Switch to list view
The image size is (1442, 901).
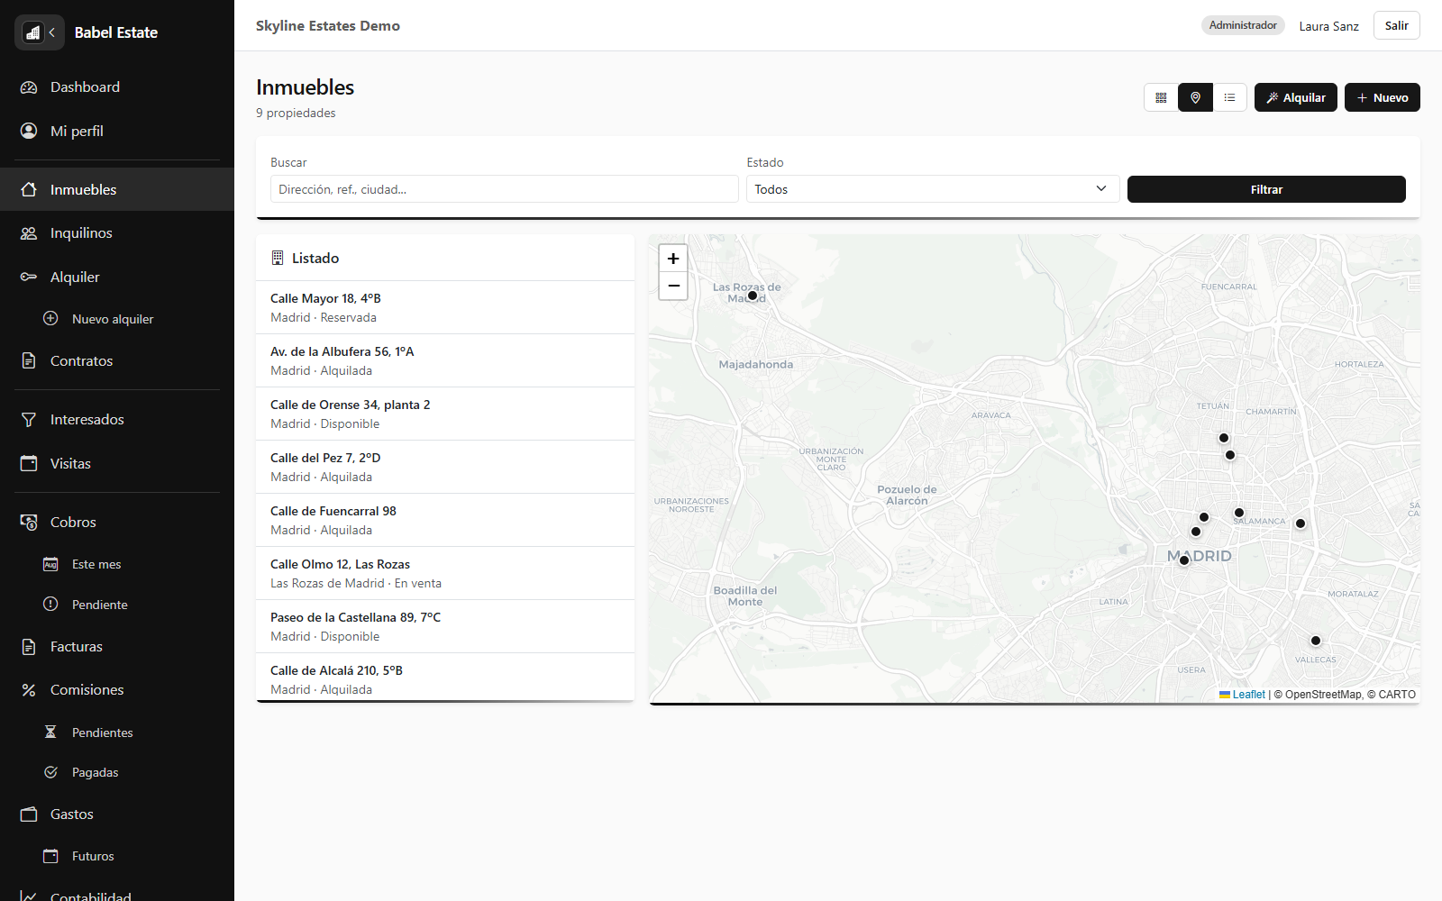pyautogui.click(x=1229, y=97)
